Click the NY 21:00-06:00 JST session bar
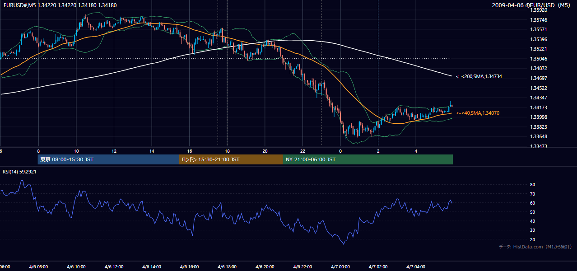The height and width of the screenshot is (271, 577). (x=368, y=159)
